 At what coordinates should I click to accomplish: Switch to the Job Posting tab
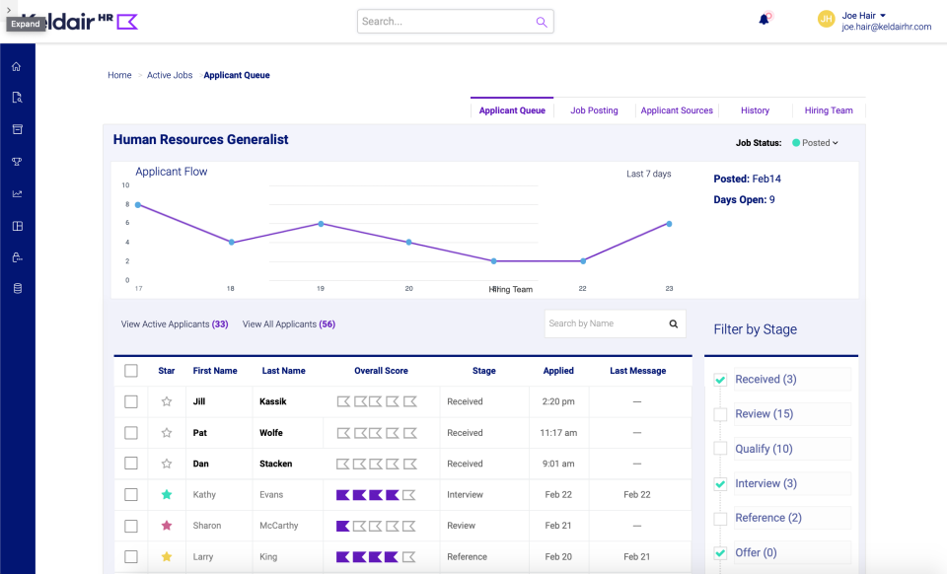point(593,109)
